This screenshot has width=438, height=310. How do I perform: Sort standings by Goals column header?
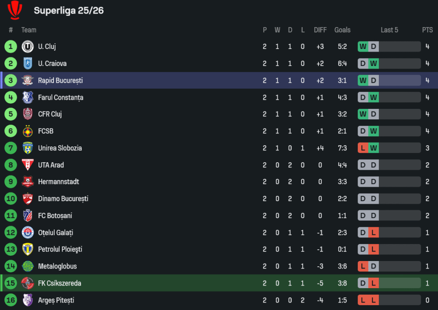(342, 30)
